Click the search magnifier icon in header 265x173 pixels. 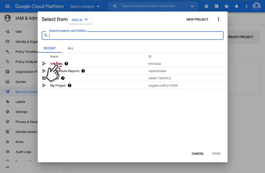click(x=115, y=6)
